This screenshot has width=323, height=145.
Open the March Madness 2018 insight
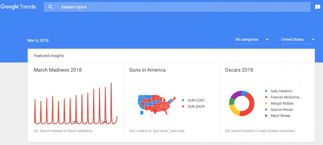point(76,102)
